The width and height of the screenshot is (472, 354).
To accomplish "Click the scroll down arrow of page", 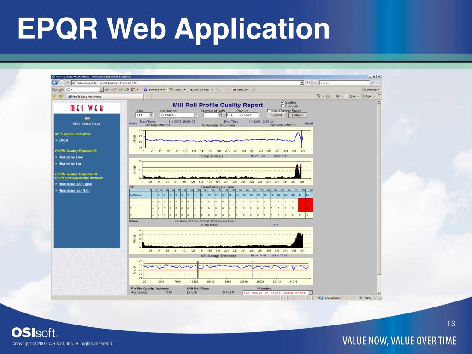I will click(x=379, y=293).
